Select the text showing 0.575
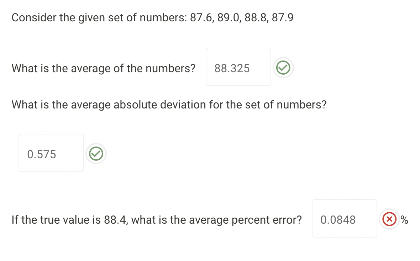This screenshot has height=261, width=420. point(41,154)
